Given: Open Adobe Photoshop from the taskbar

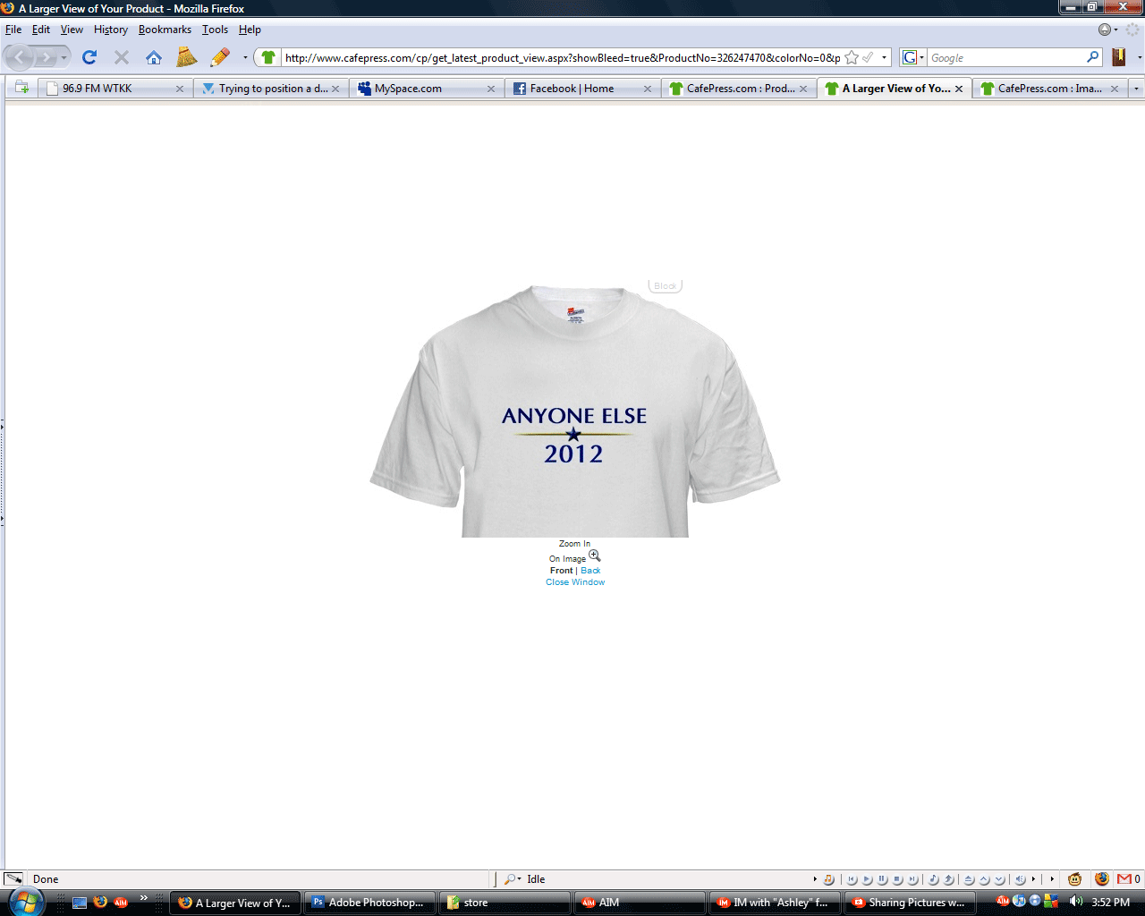Looking at the screenshot, I should point(369,903).
